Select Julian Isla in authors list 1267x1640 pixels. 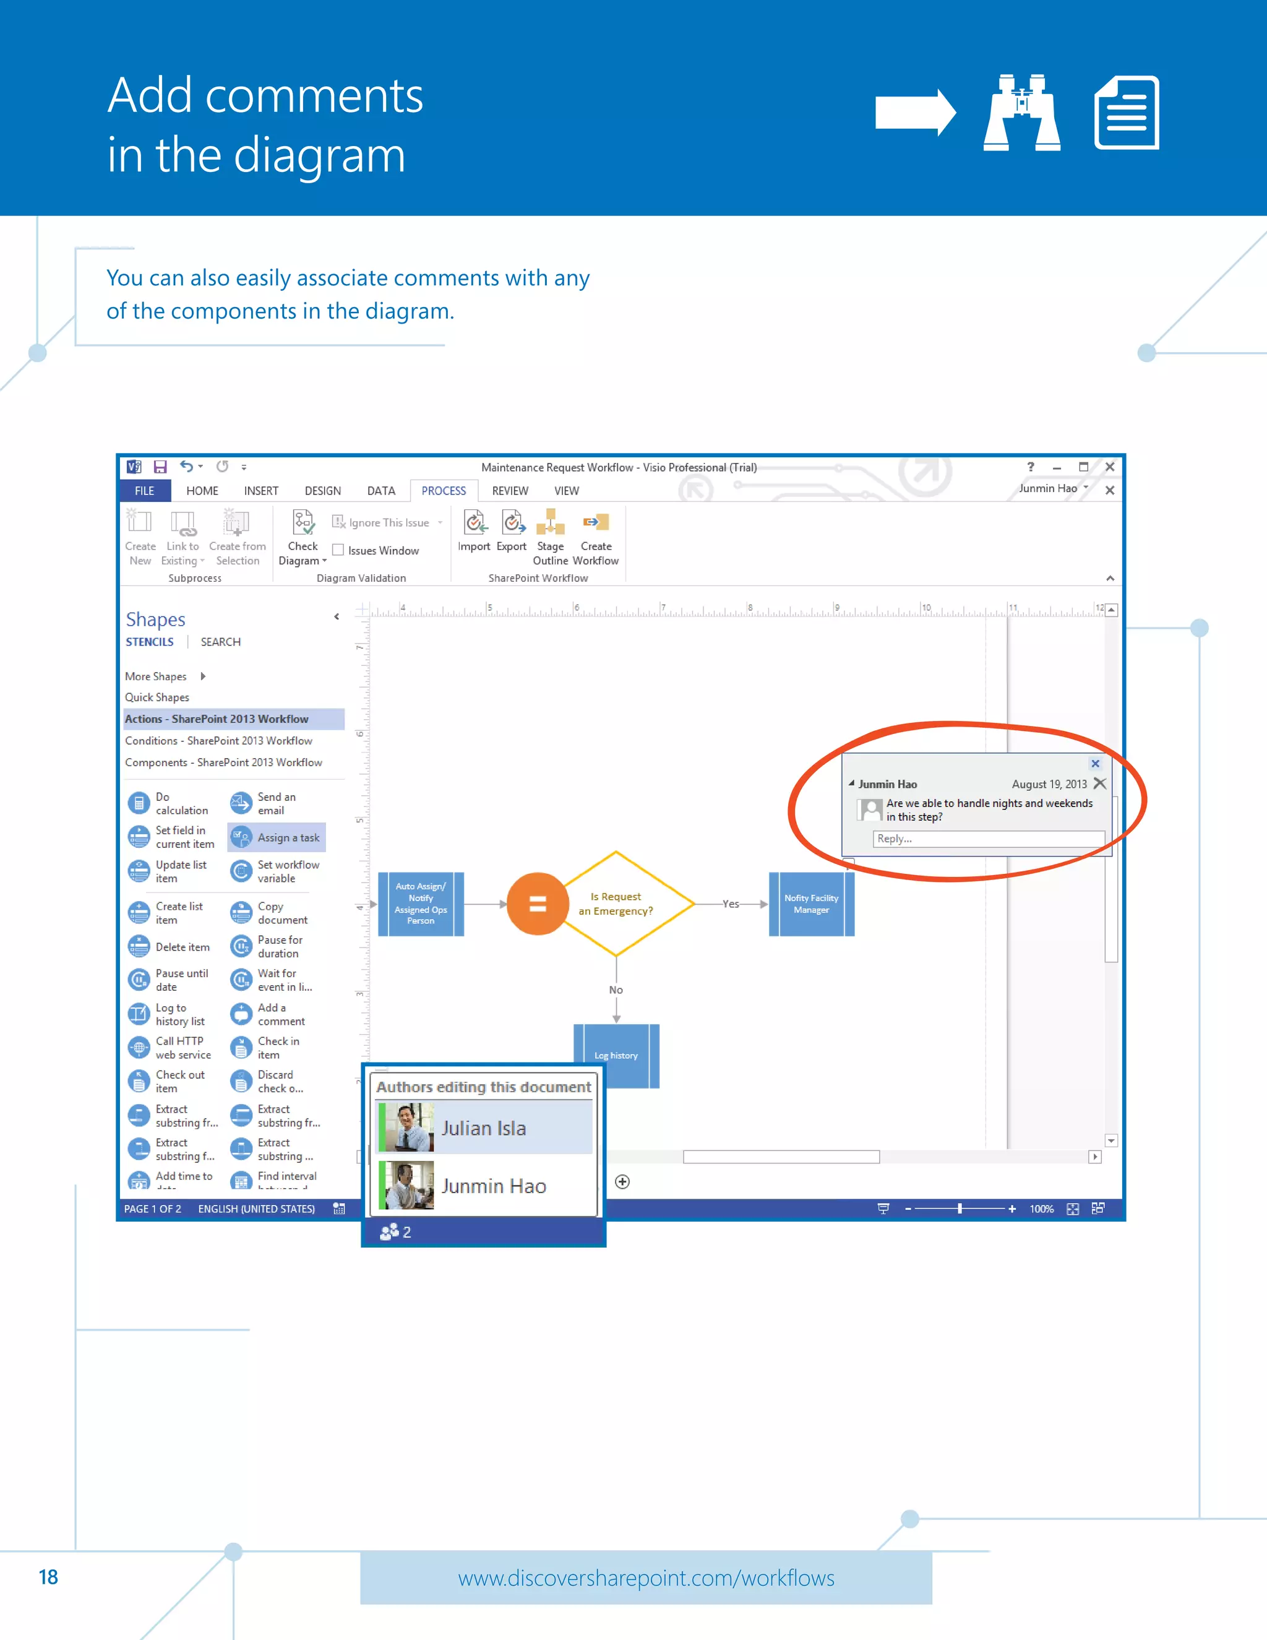484,1127
